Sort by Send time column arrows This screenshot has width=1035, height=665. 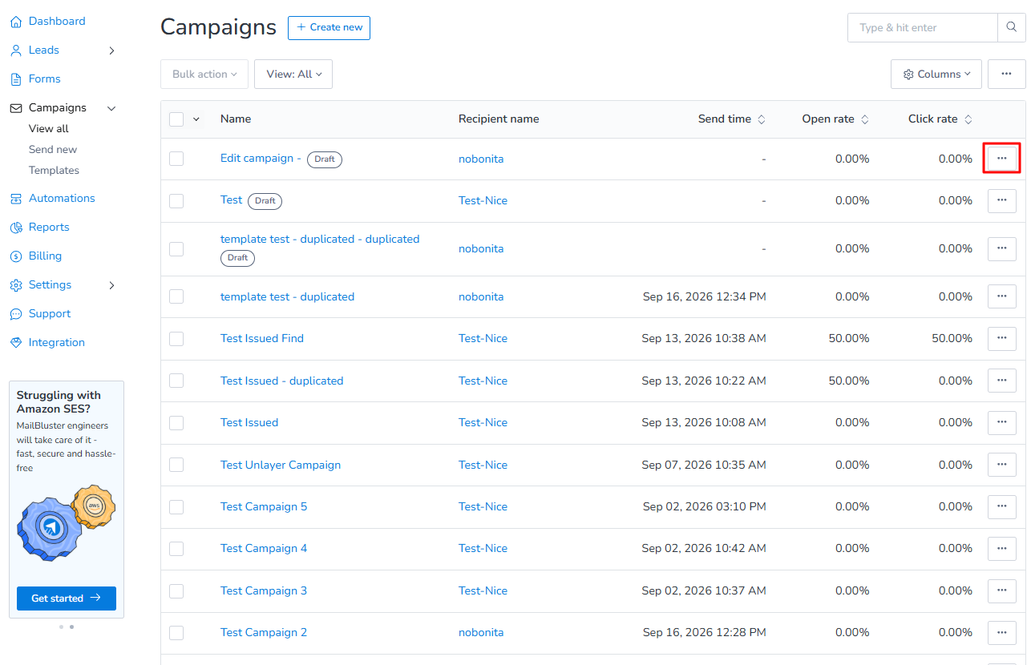[762, 119]
